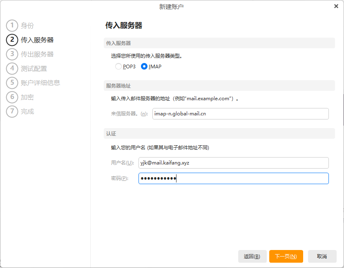Open step 4 测试配置 in the wizard
The height and width of the screenshot is (268, 344).
click(x=27, y=69)
